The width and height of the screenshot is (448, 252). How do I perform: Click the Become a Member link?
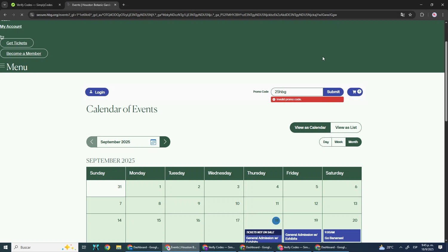(24, 53)
